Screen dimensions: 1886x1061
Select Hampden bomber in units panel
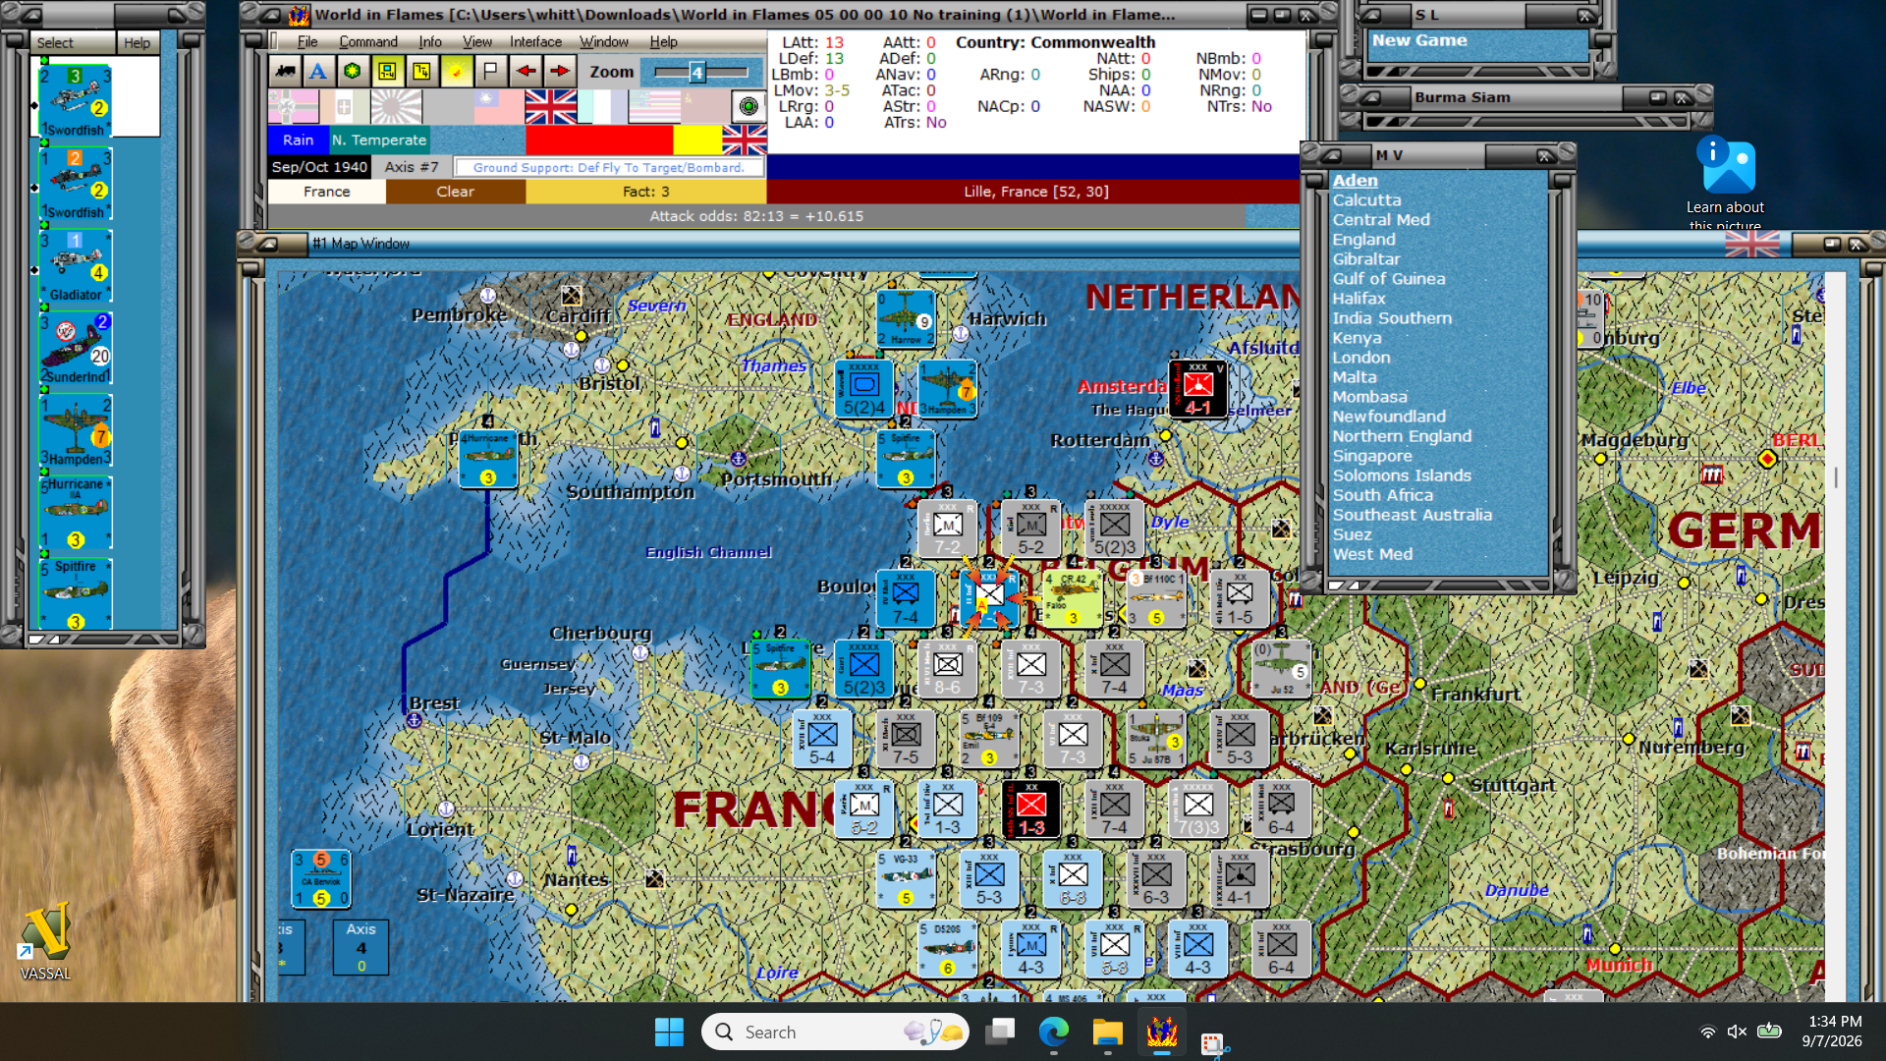pyautogui.click(x=76, y=431)
